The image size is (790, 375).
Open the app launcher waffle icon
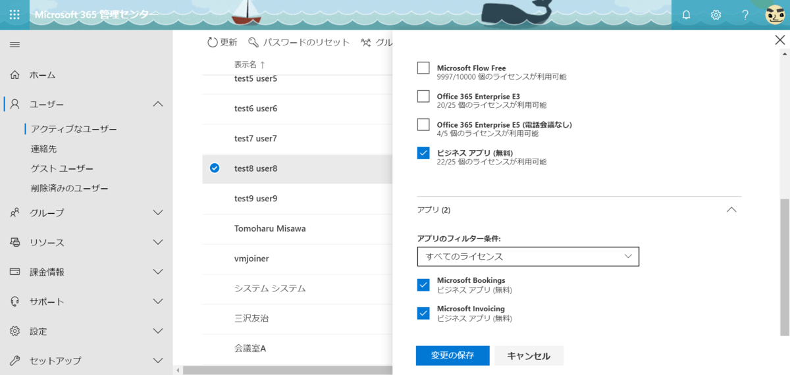tap(14, 14)
